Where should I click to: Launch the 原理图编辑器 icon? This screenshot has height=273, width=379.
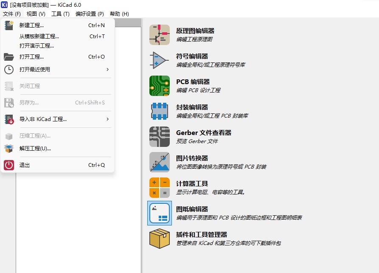[160, 35]
